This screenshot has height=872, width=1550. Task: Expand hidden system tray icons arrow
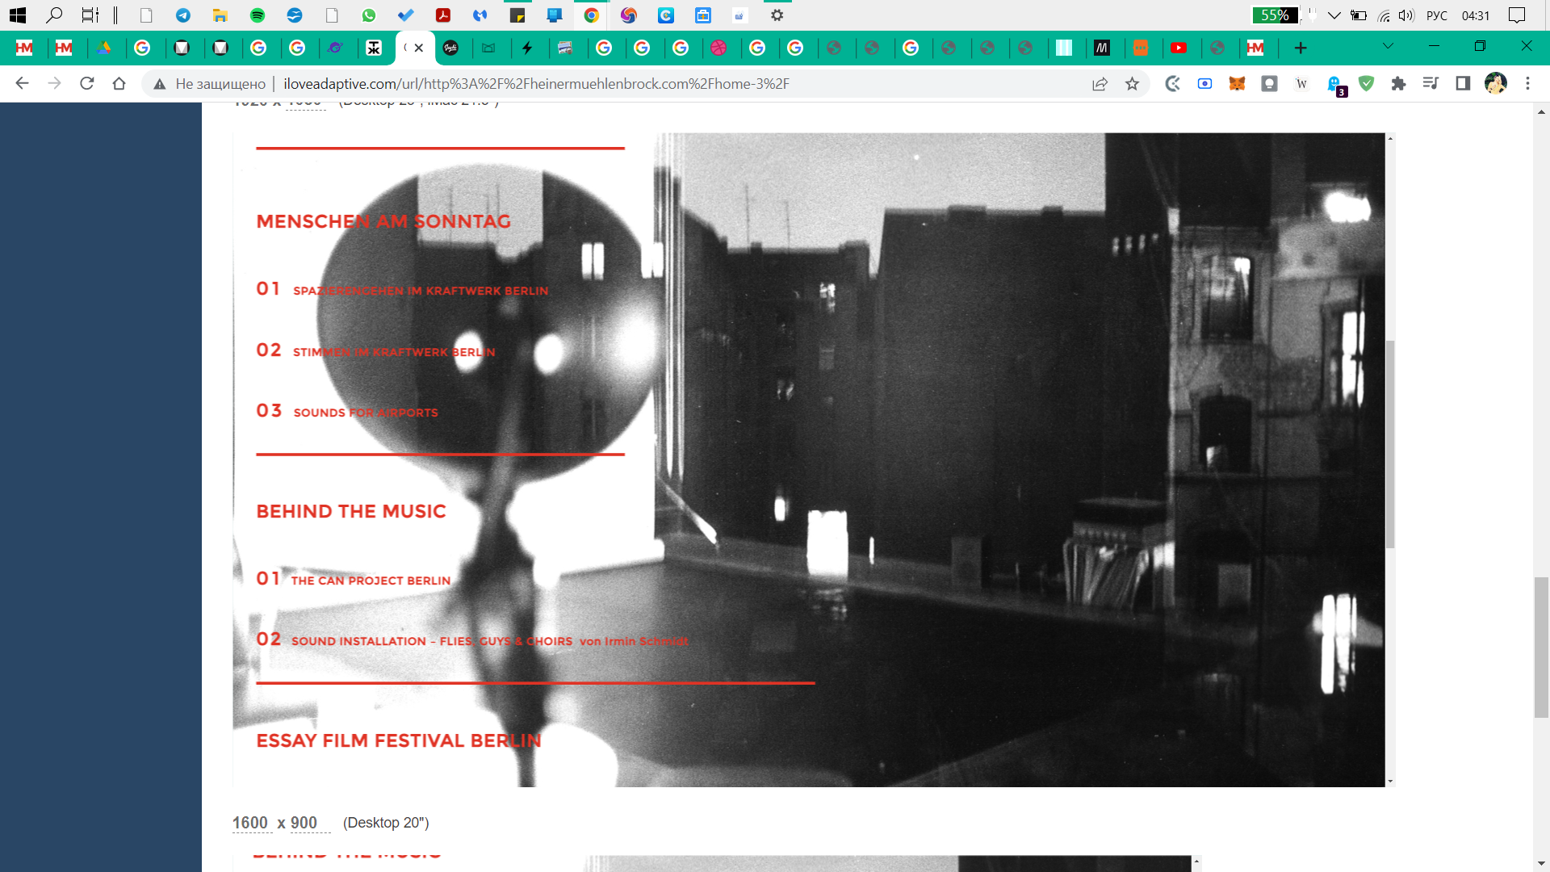click(x=1334, y=15)
